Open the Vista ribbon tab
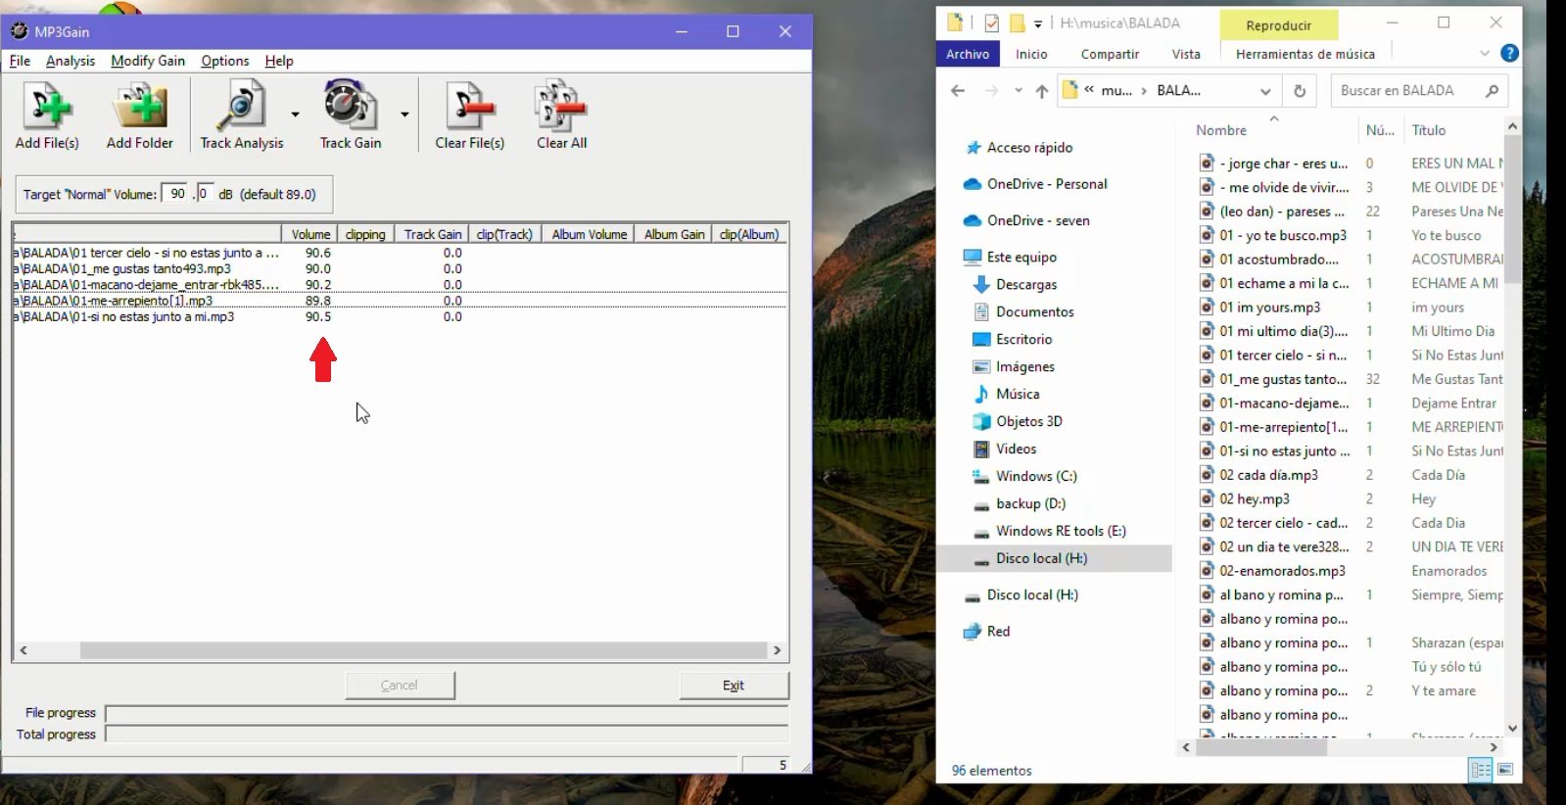This screenshot has height=805, width=1566. [x=1186, y=54]
